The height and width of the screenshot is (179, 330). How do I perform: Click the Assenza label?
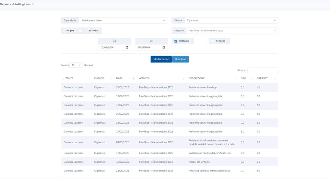pos(93,31)
